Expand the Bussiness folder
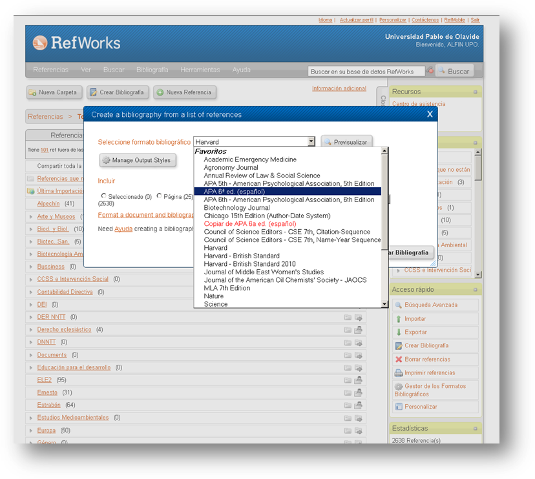 tap(31, 267)
